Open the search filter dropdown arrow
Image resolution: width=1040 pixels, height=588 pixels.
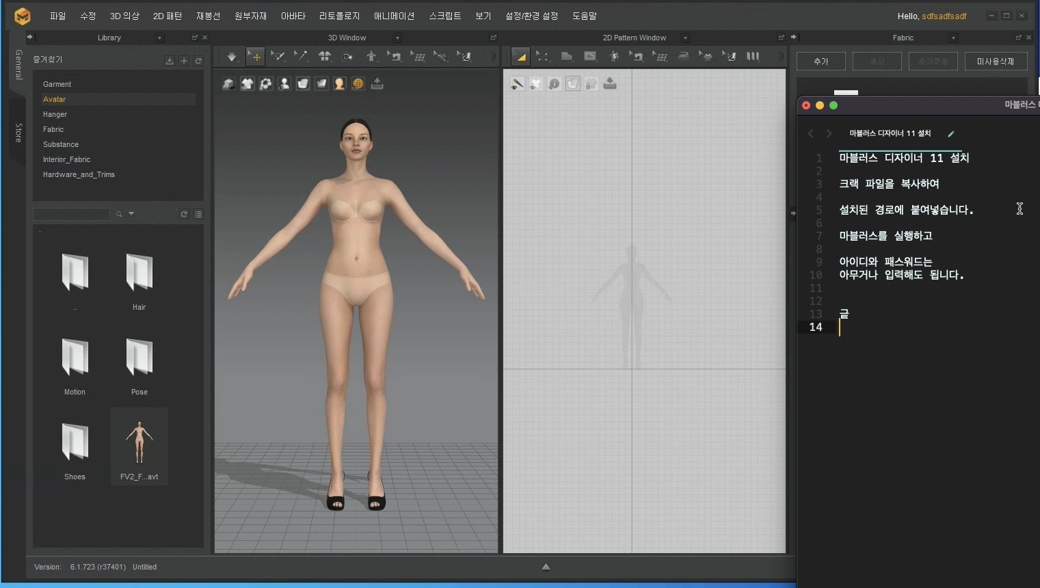point(131,214)
